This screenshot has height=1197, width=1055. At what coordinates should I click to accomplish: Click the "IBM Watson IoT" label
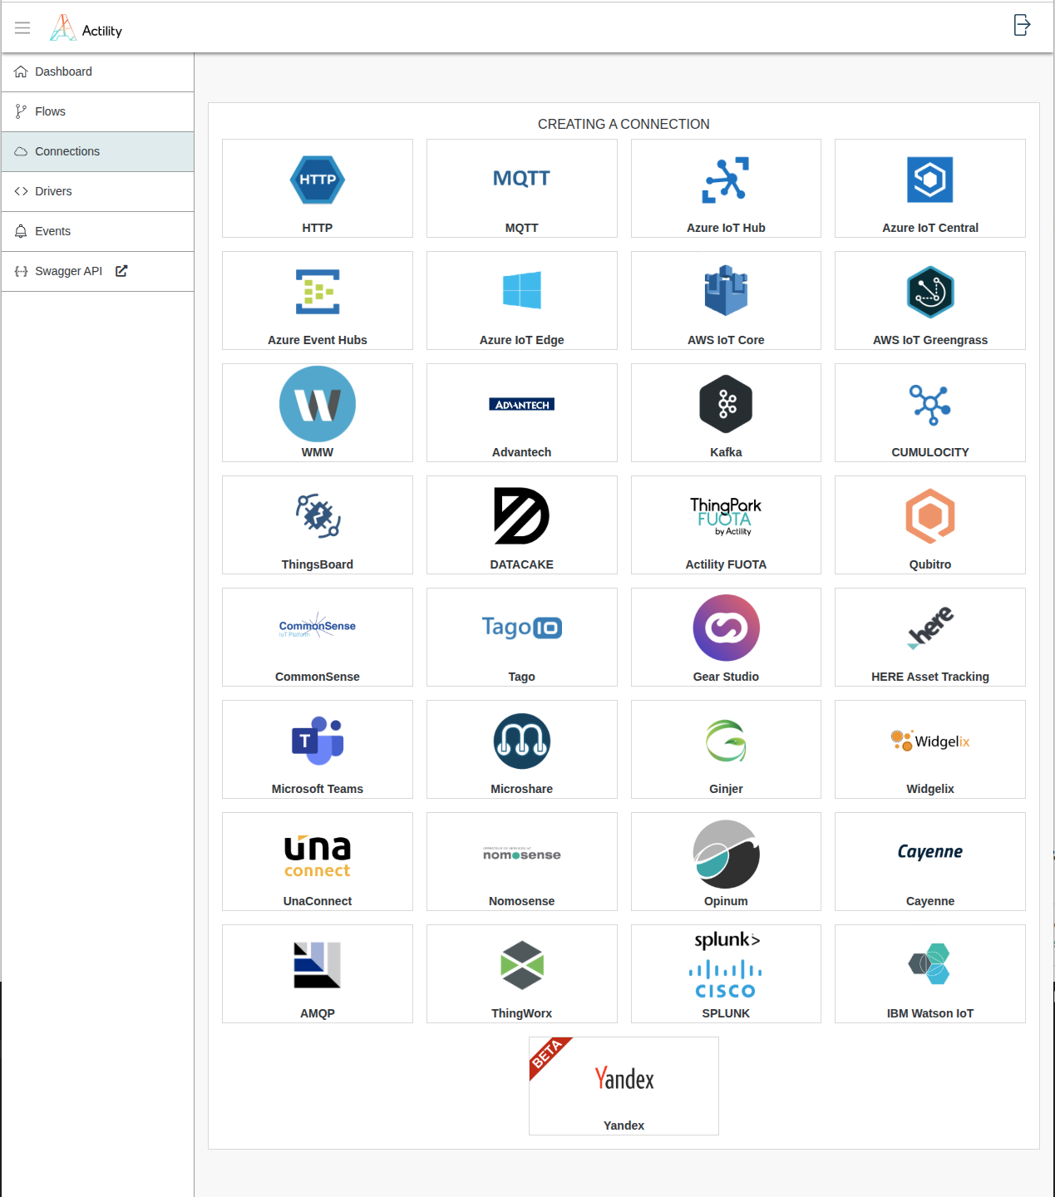(x=930, y=1013)
